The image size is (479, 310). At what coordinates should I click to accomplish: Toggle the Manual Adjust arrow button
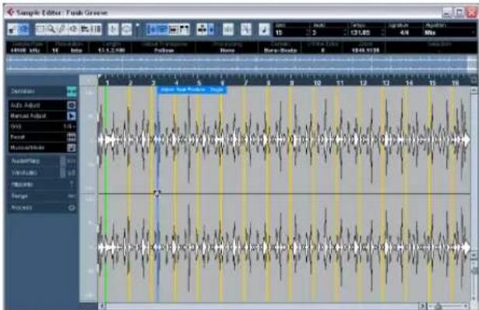(72, 116)
